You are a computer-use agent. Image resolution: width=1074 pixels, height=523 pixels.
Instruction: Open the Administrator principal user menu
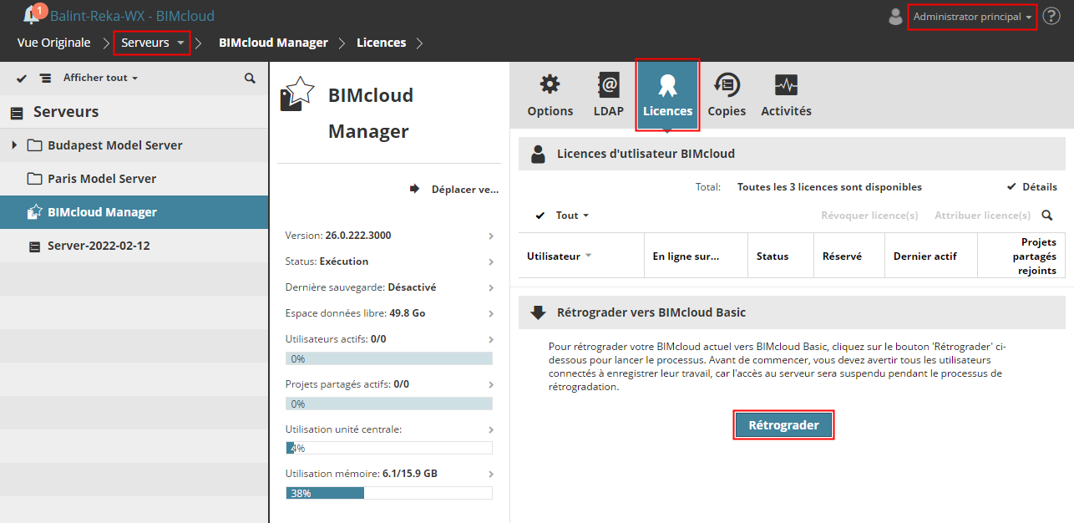(972, 17)
